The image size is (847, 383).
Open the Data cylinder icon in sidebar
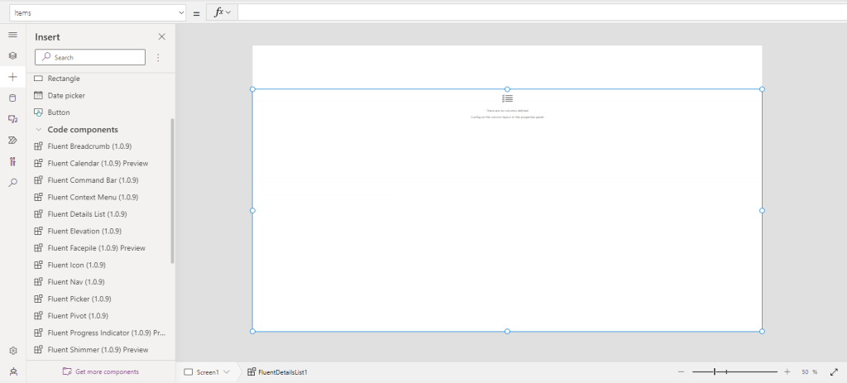coord(12,98)
